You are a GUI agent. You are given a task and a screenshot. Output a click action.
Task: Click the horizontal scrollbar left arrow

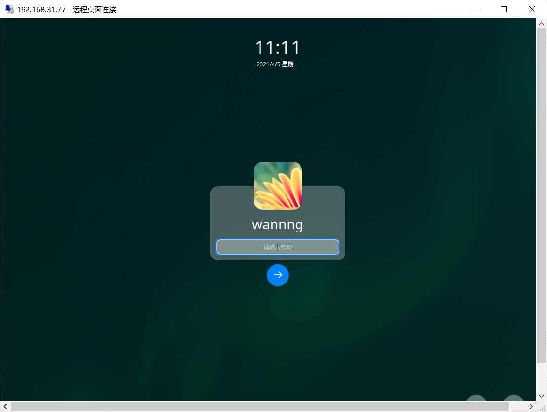(x=5, y=406)
